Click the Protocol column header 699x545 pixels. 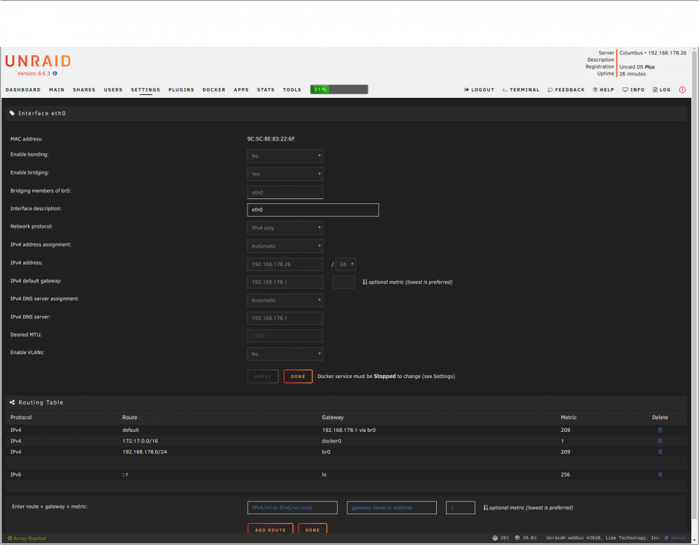point(21,418)
